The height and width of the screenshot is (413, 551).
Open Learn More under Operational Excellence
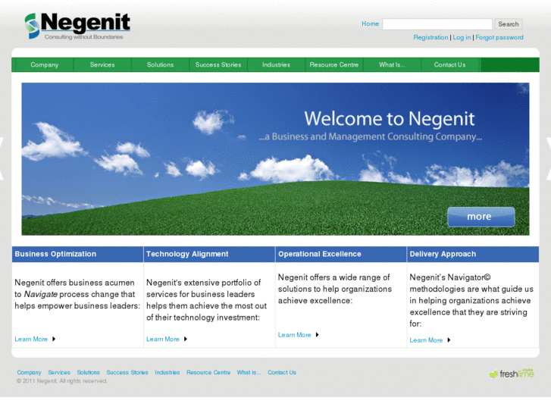295,335
